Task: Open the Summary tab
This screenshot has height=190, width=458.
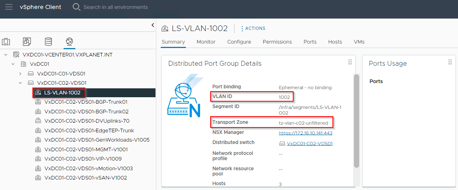Action: click(x=173, y=42)
